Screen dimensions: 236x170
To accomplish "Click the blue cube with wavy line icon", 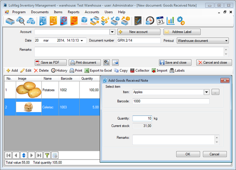I will point(84,21).
